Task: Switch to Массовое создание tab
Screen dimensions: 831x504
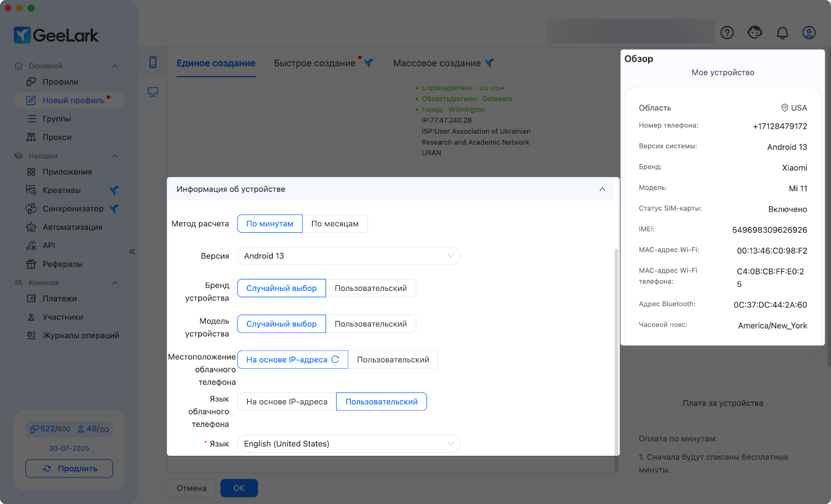Action: tap(437, 63)
